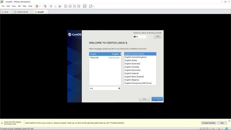Open the File menu

(3, 6)
